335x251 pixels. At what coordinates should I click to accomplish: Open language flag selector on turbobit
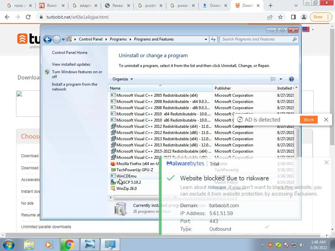308,29
